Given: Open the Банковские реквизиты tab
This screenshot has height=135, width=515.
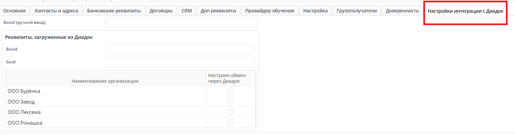Looking at the screenshot, I should (114, 11).
